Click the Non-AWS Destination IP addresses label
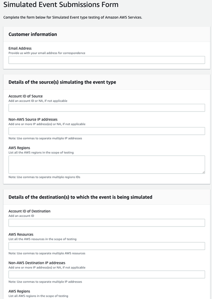212x299 pixels. point(37,263)
